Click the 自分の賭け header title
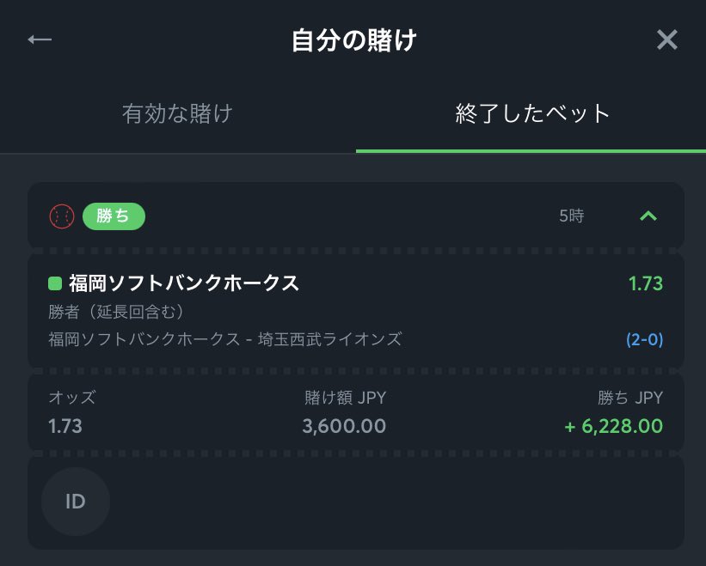 pyautogui.click(x=353, y=40)
